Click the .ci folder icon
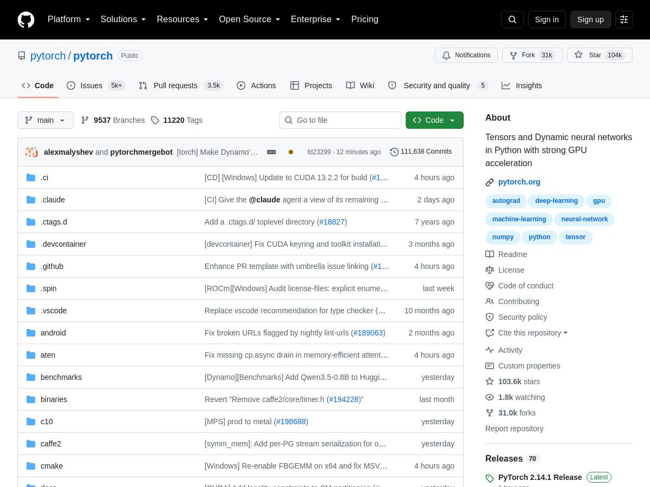The height and width of the screenshot is (487, 650). pos(31,177)
